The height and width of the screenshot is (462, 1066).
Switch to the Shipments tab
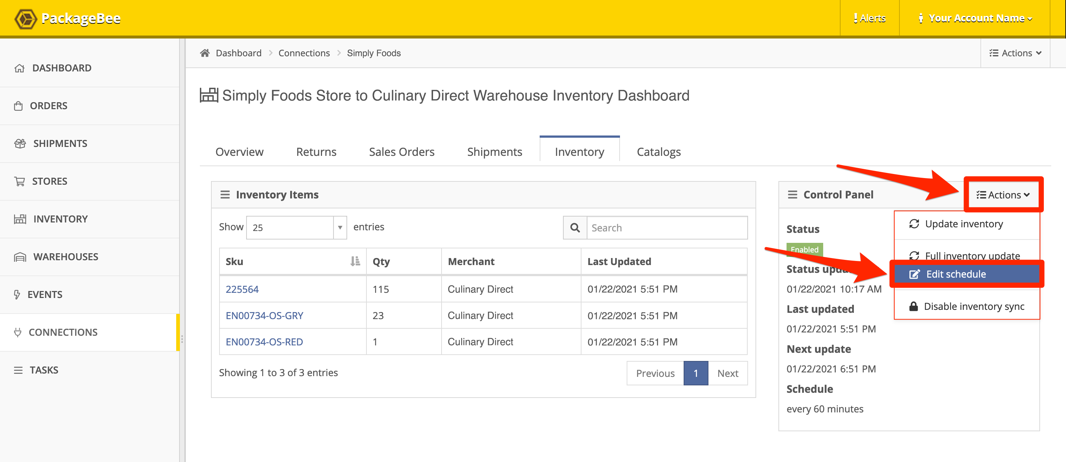point(495,152)
